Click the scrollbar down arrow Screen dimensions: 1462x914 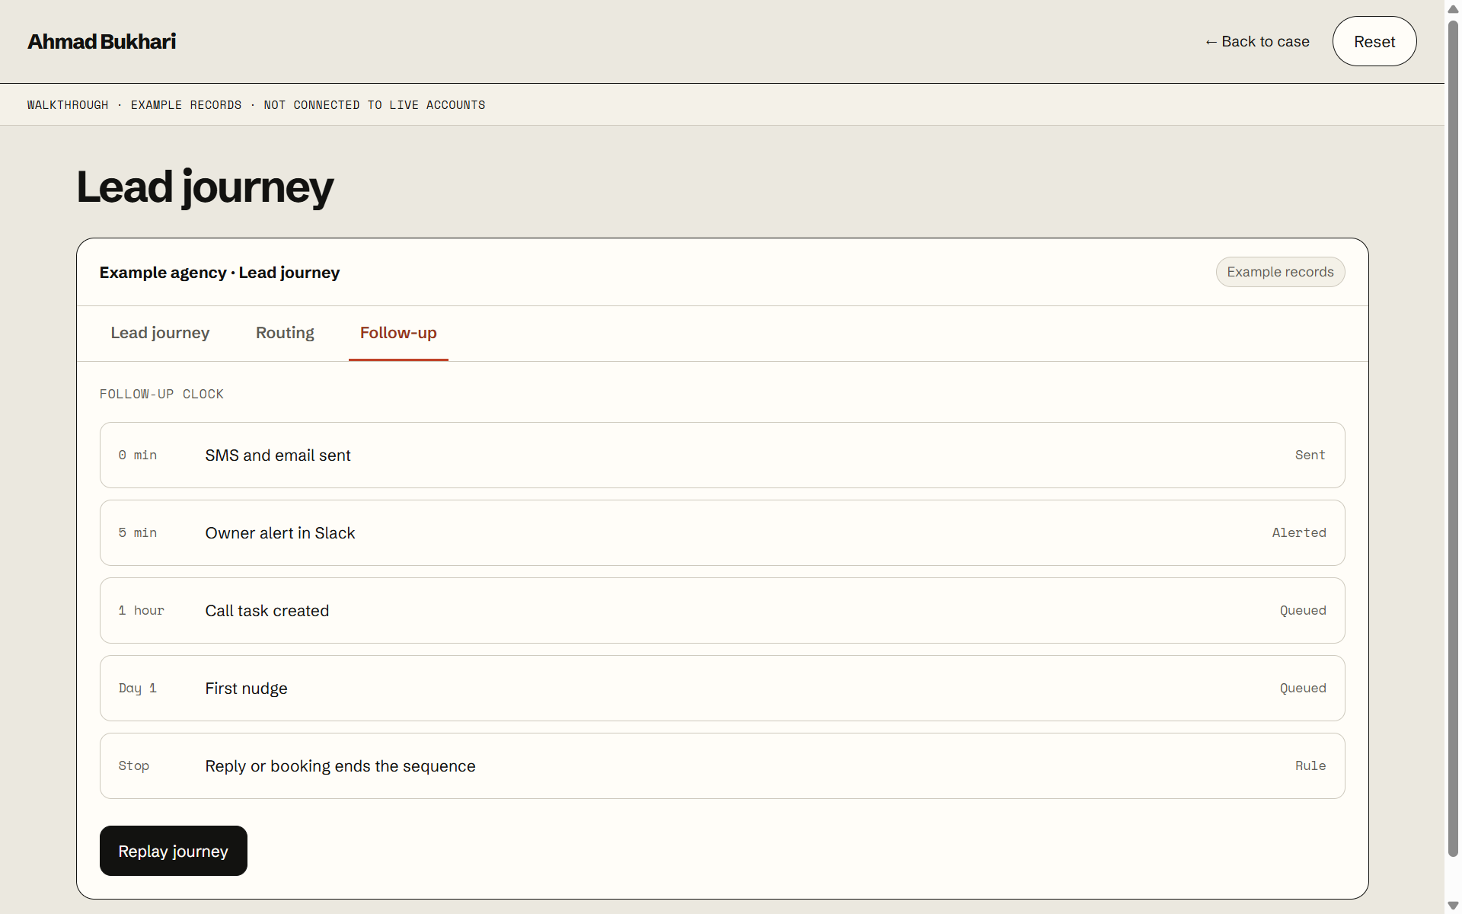click(1453, 905)
